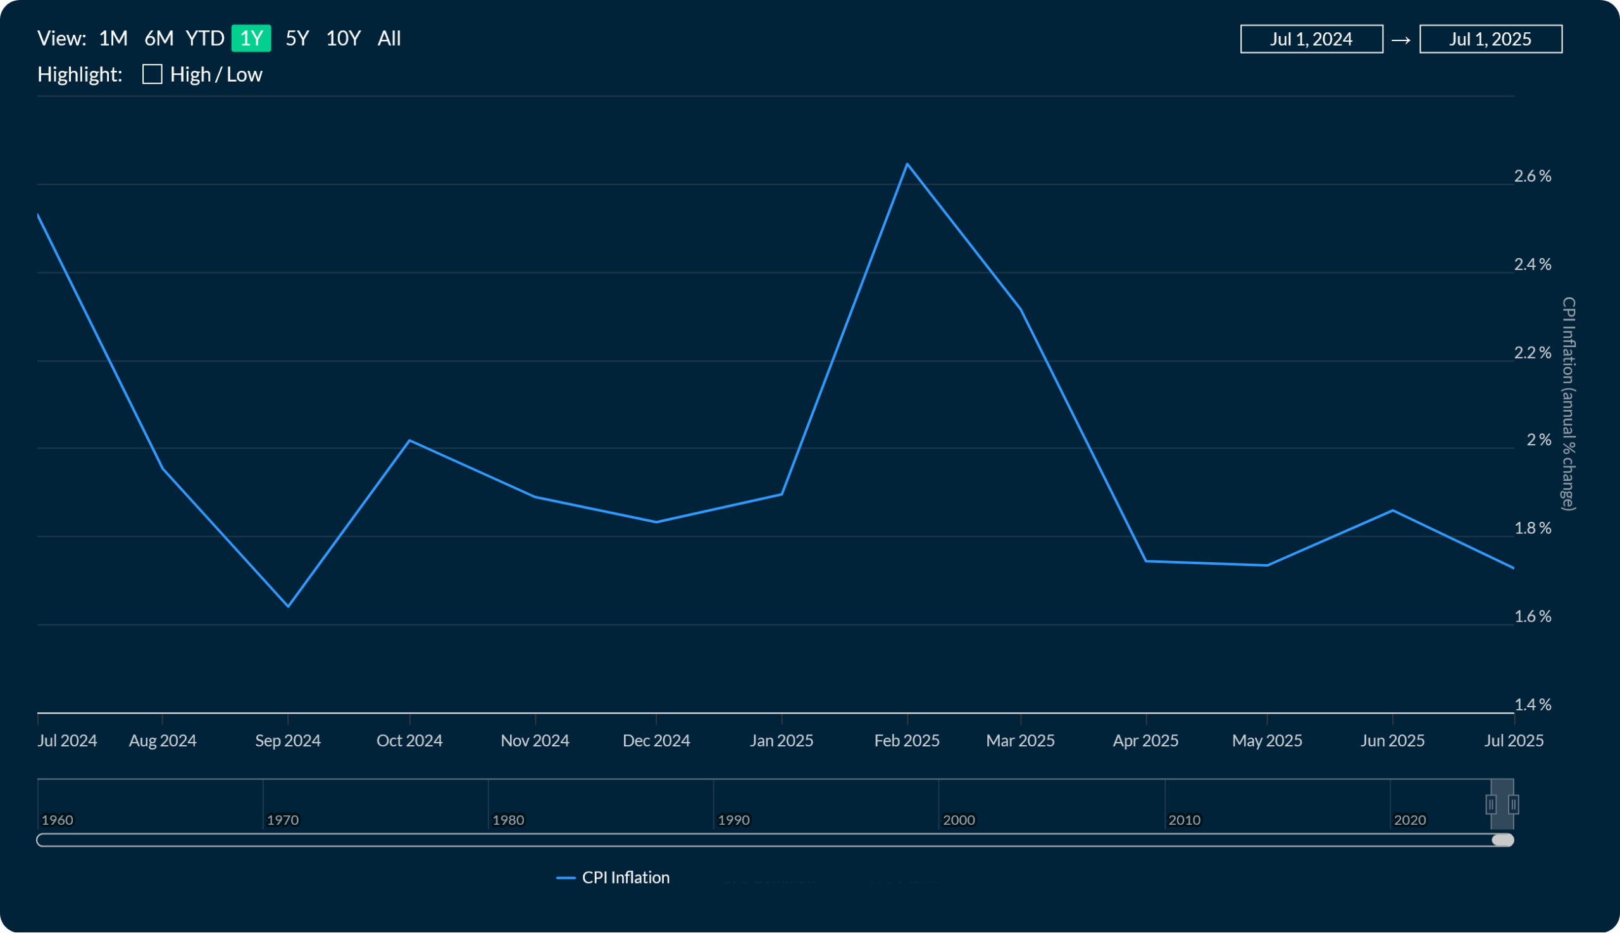The width and height of the screenshot is (1620, 933).
Task: Show All historical data
Action: [x=389, y=39]
